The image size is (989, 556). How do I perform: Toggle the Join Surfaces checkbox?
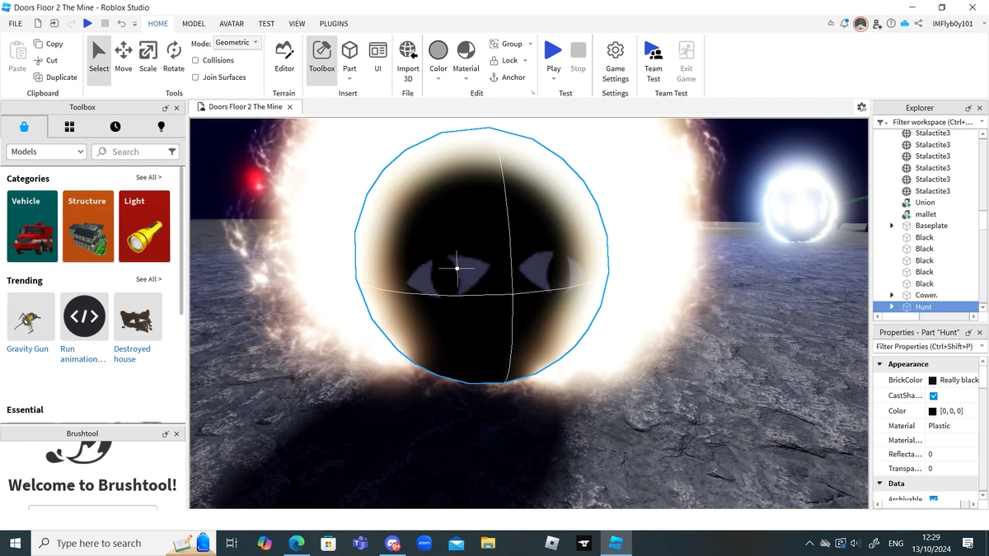coord(195,77)
